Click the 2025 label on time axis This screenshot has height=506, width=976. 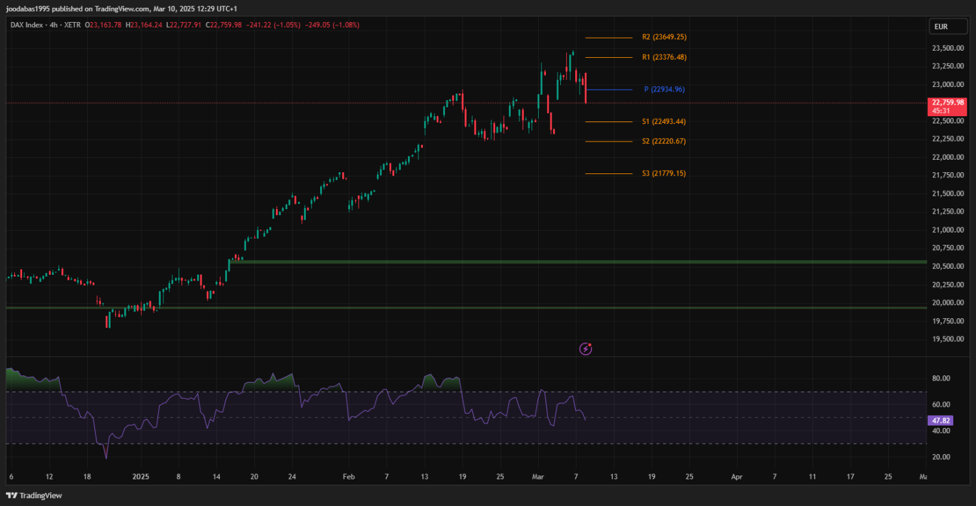pyautogui.click(x=141, y=476)
